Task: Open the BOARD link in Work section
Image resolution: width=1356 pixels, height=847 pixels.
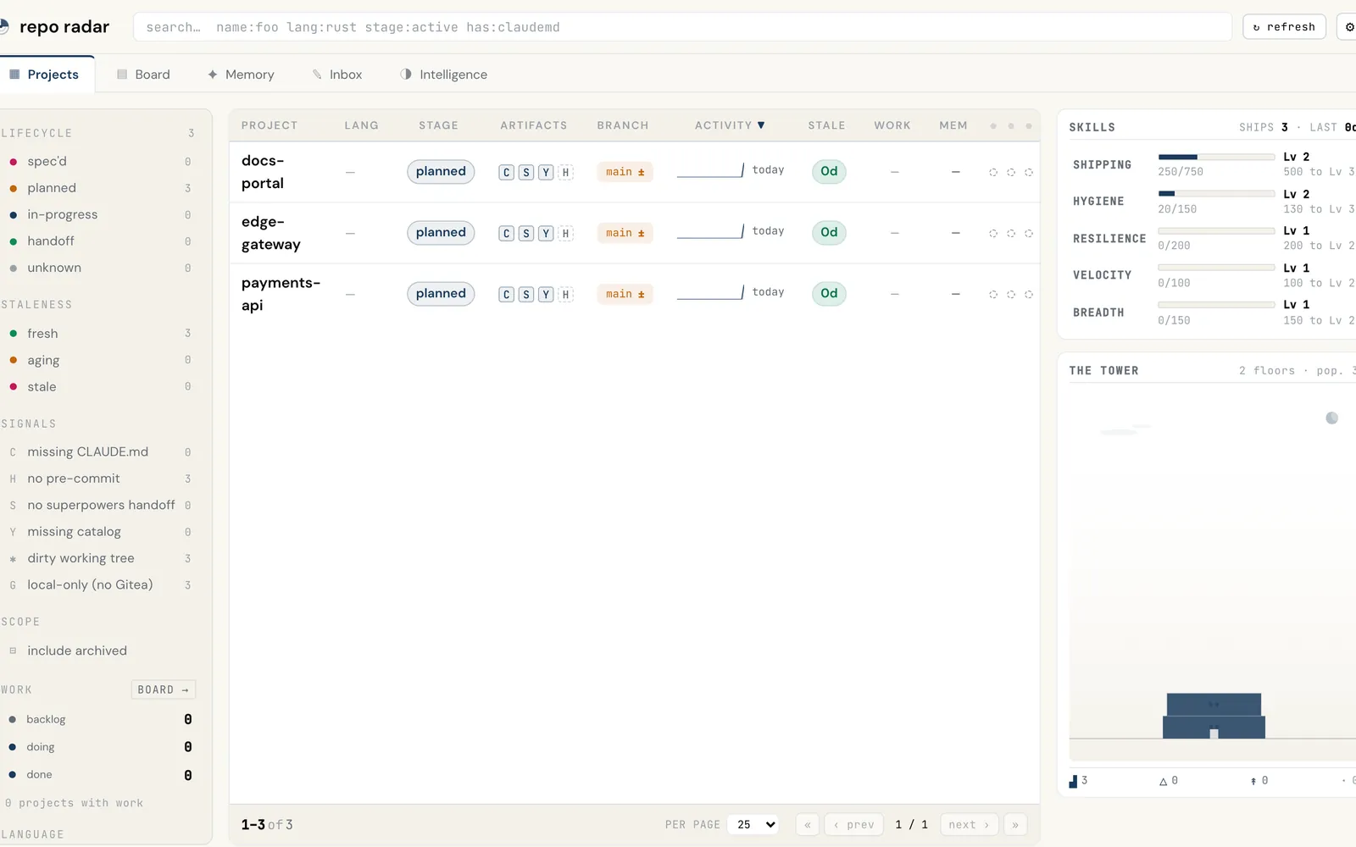Action: (164, 690)
